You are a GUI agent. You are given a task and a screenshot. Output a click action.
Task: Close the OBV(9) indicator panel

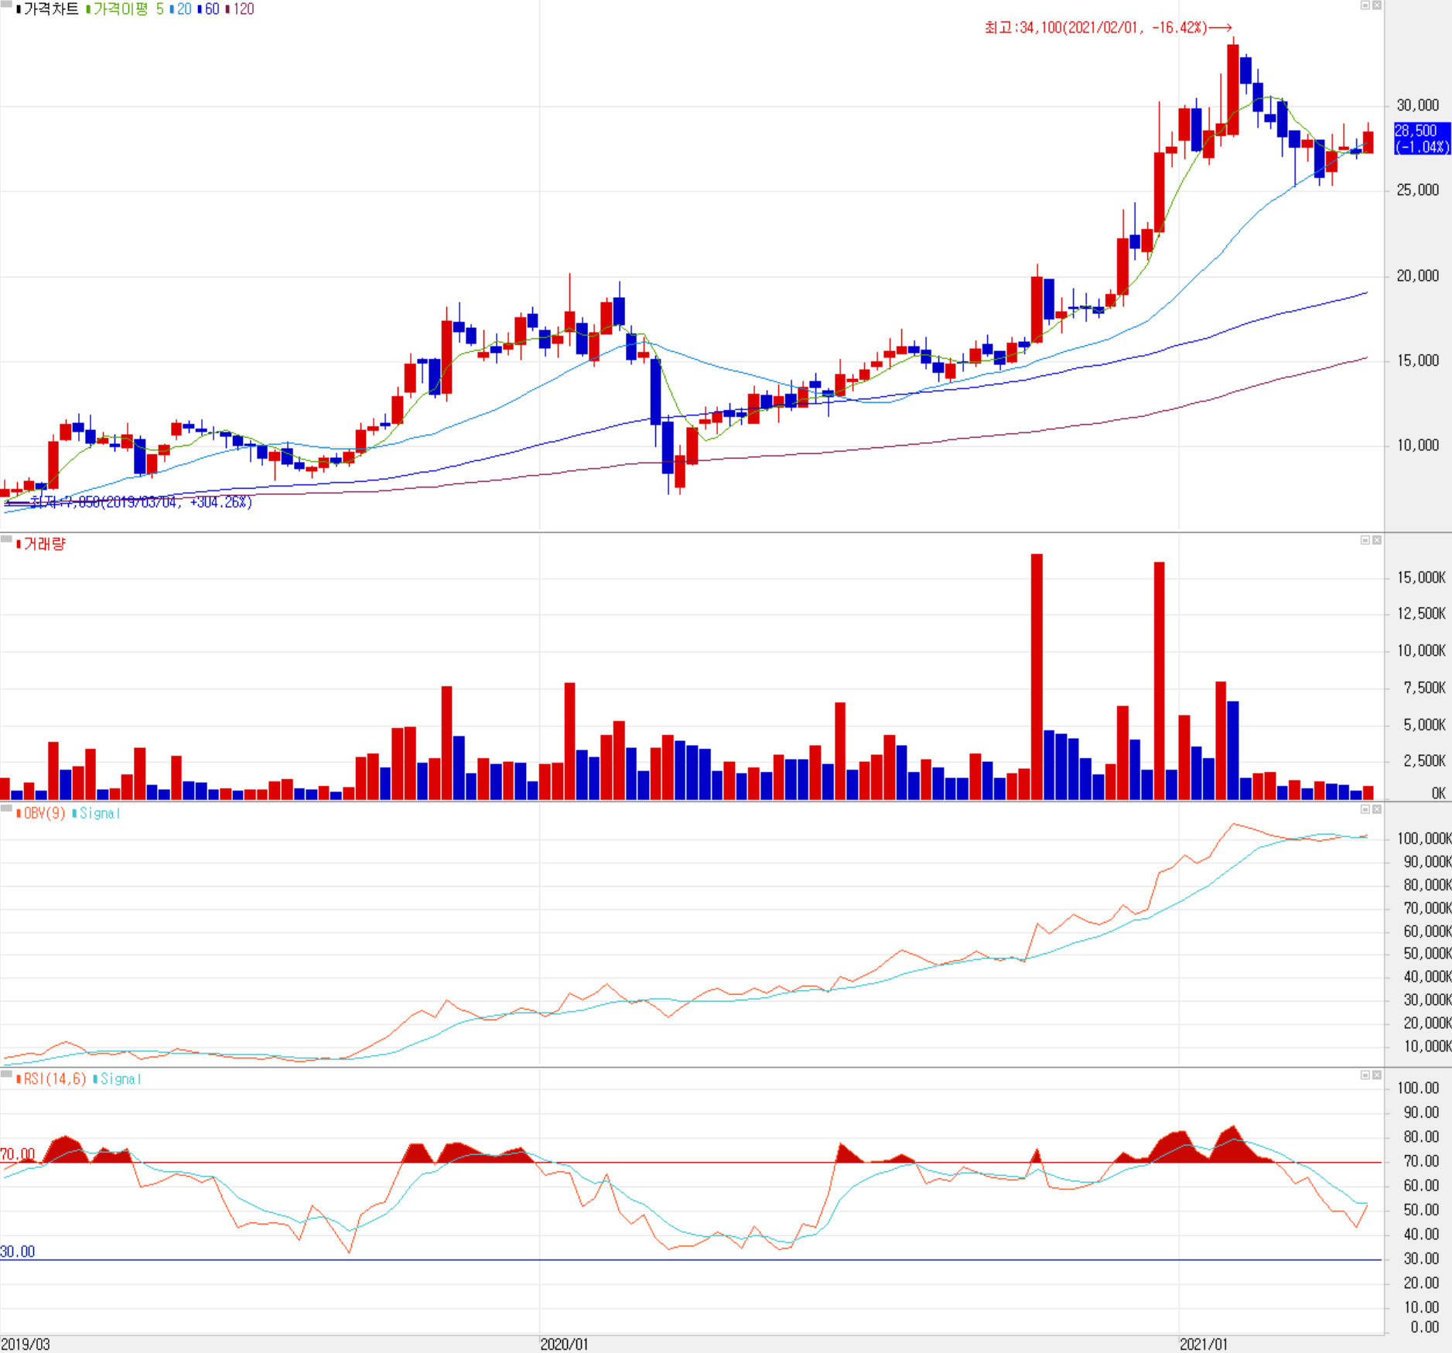click(1377, 809)
